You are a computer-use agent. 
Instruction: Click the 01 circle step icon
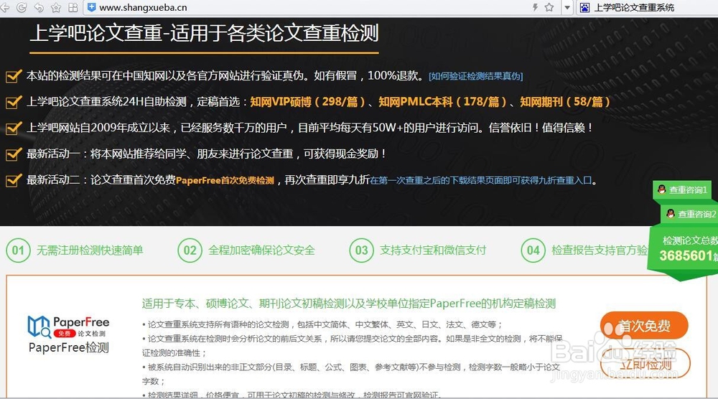pos(18,250)
